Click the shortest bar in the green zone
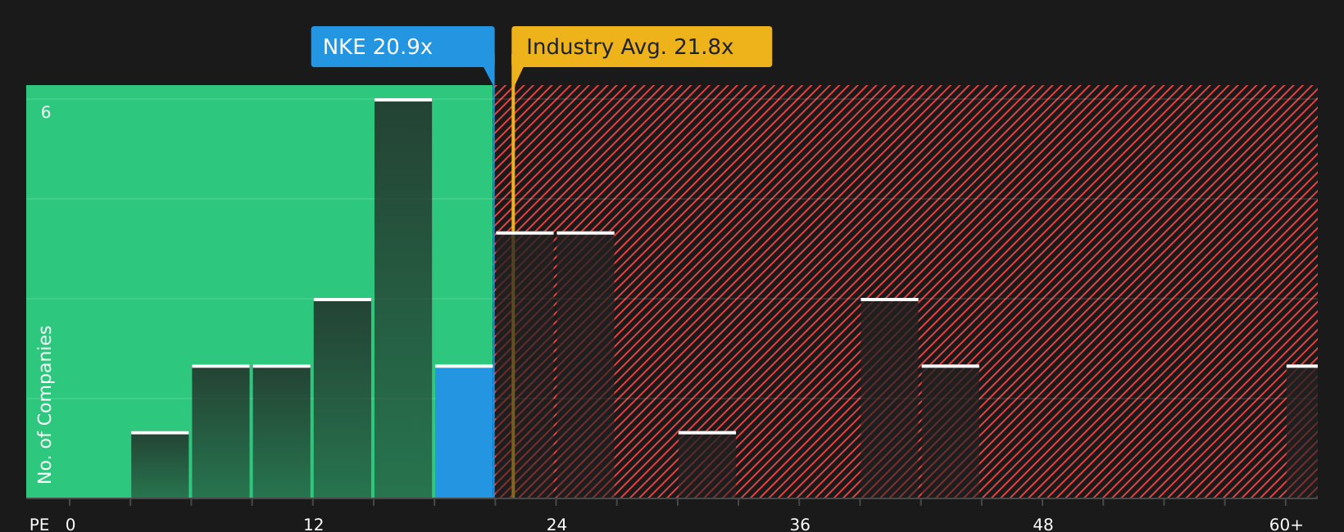Viewport: 1344px width, 532px height. [160, 465]
